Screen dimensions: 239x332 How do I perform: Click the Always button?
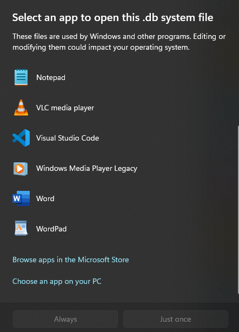65,319
